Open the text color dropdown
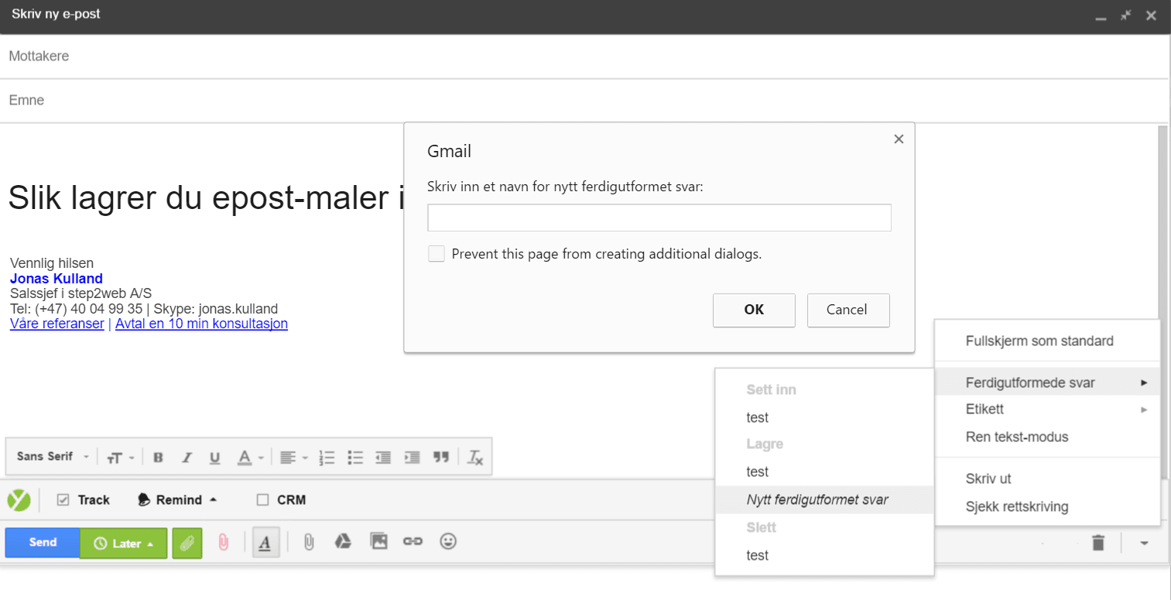Screen dimensions: 1171x600 click(250, 457)
